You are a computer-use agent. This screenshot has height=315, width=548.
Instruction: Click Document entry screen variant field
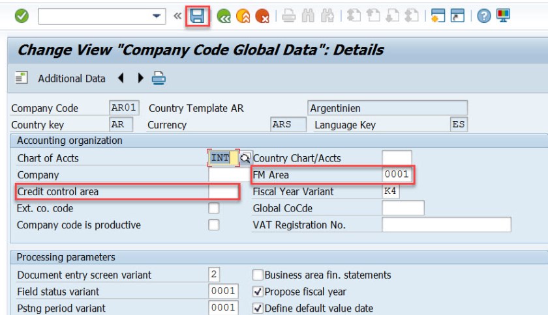(x=214, y=275)
